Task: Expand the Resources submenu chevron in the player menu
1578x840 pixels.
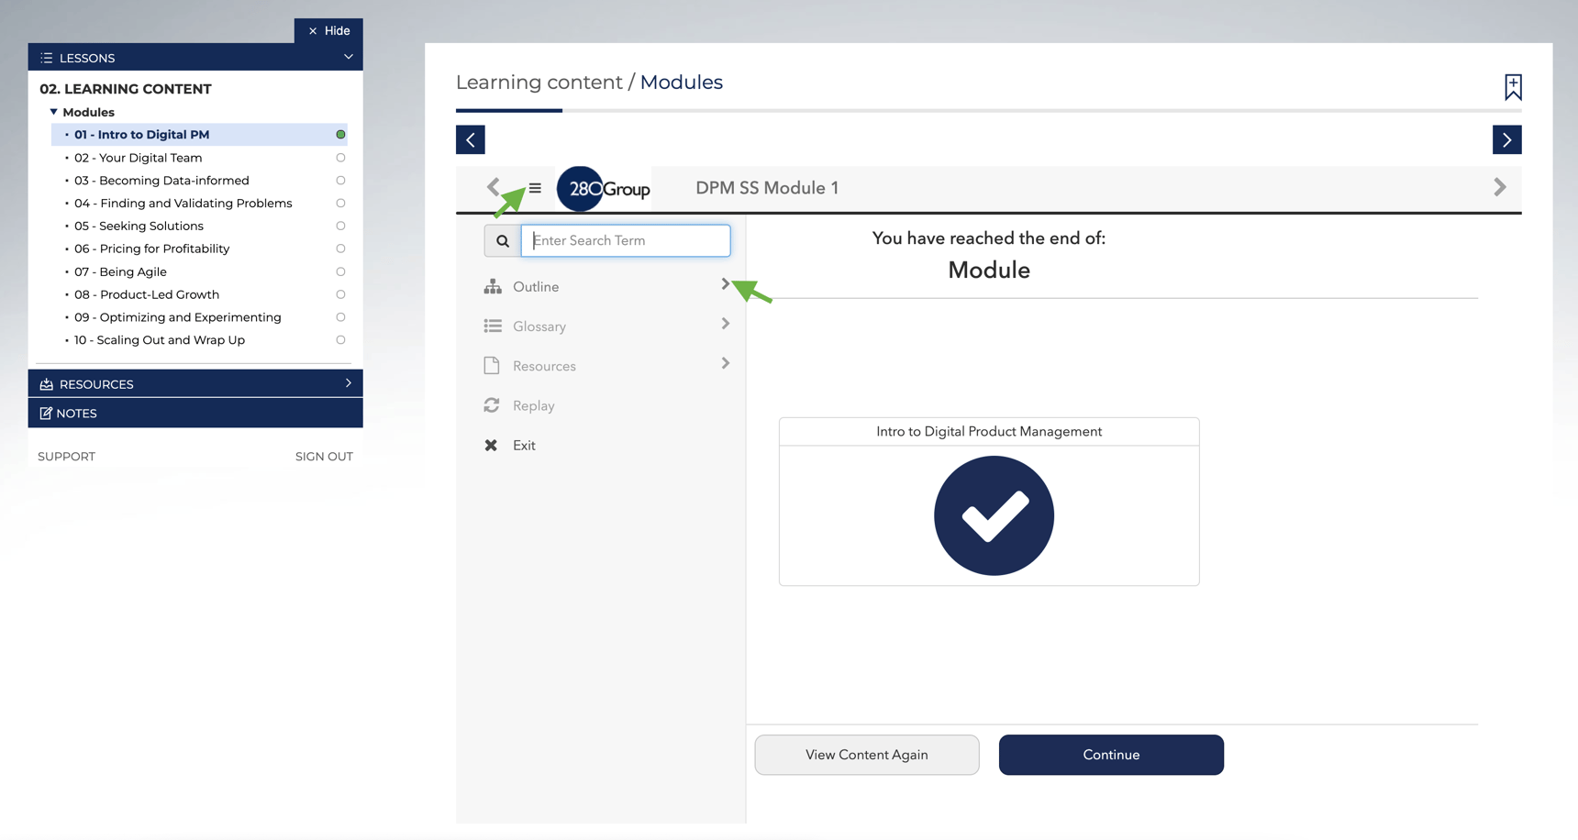Action: (726, 363)
